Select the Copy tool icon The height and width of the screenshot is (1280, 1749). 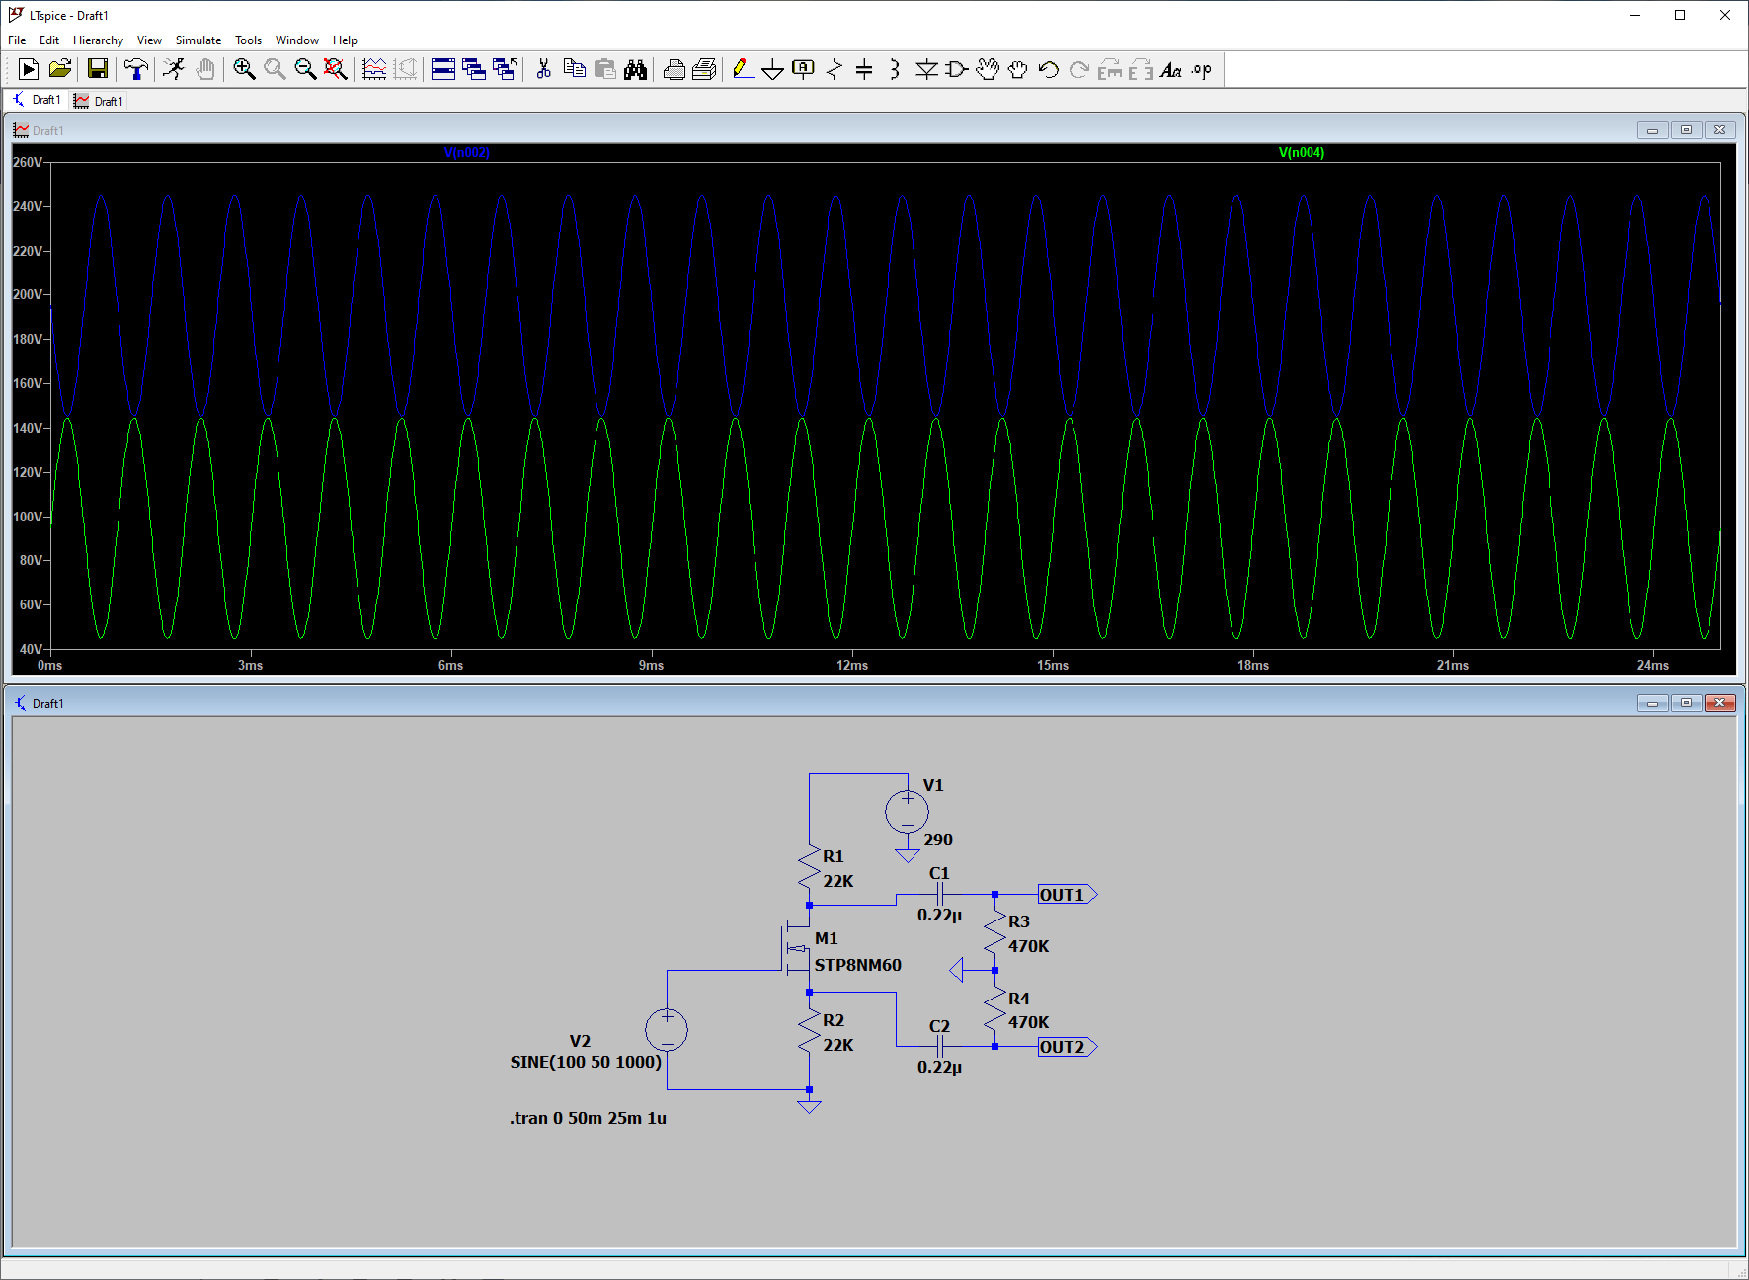click(574, 69)
